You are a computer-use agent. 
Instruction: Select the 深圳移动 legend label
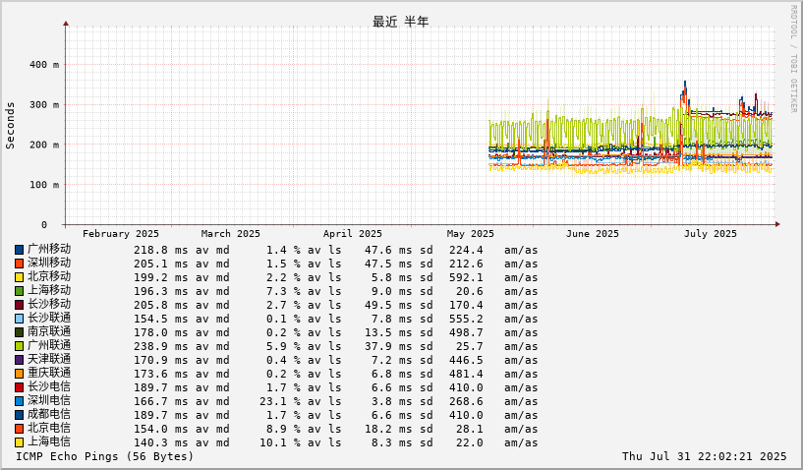pyautogui.click(x=49, y=263)
